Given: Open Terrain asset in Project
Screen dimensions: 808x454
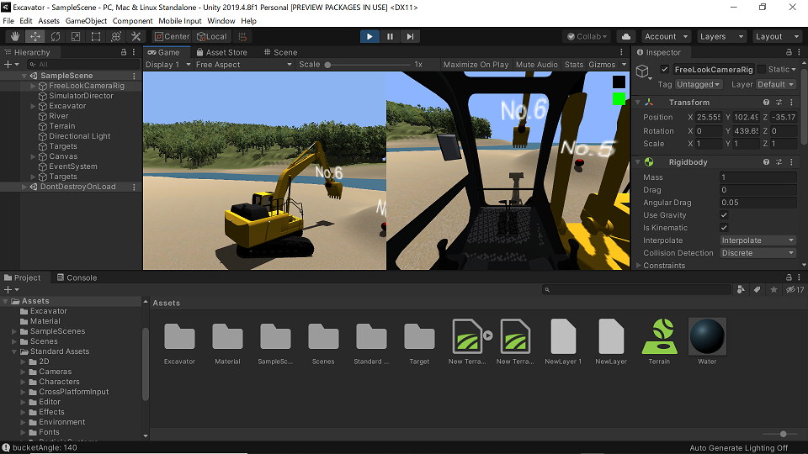Looking at the screenshot, I should (x=659, y=342).
